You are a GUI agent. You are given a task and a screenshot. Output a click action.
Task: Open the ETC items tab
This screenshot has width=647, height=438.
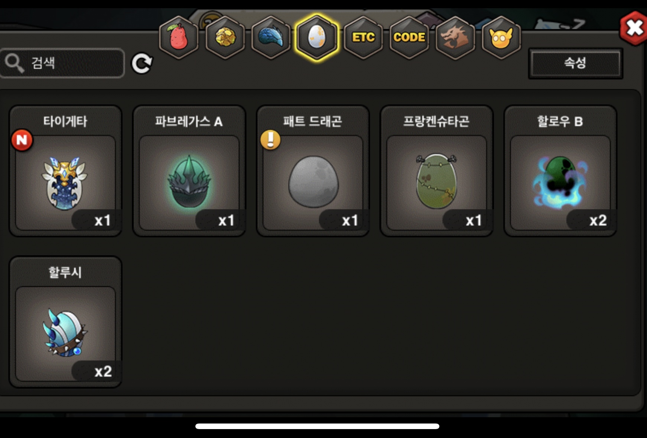click(363, 37)
